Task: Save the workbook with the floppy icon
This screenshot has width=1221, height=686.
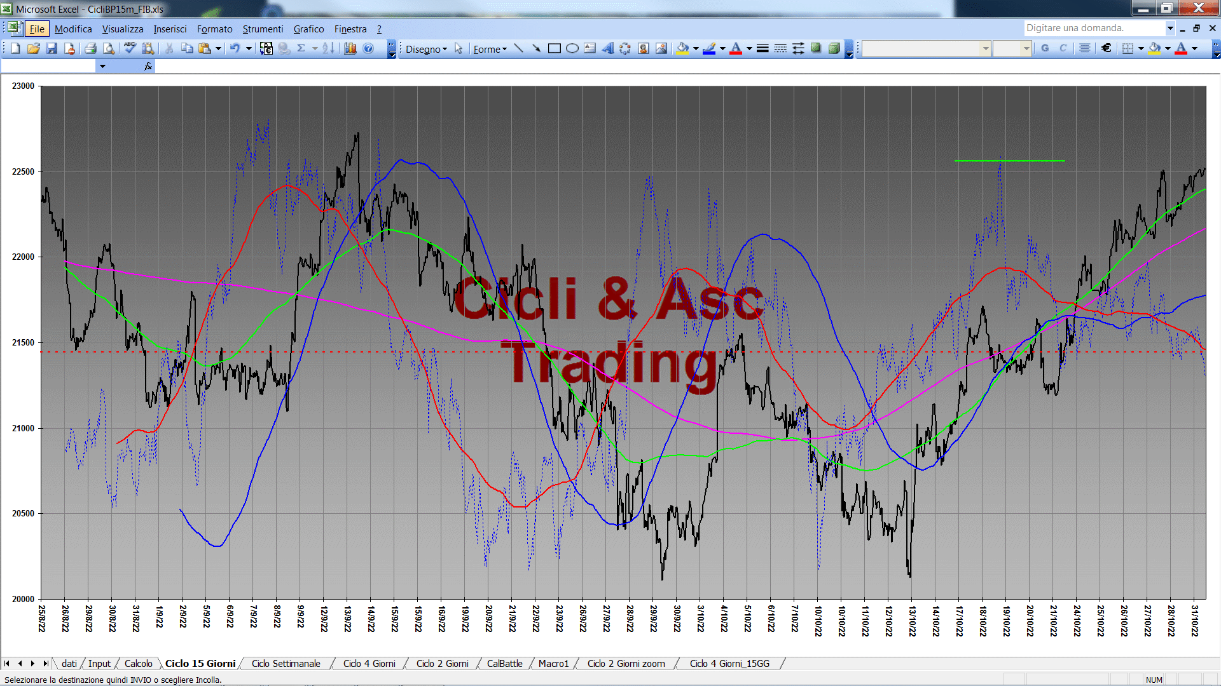Action: pyautogui.click(x=52, y=48)
